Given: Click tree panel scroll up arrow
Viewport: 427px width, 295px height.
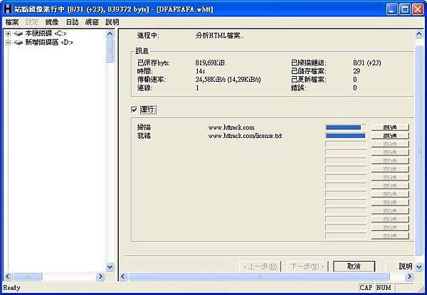Looking at the screenshot, I should pyautogui.click(x=110, y=33).
